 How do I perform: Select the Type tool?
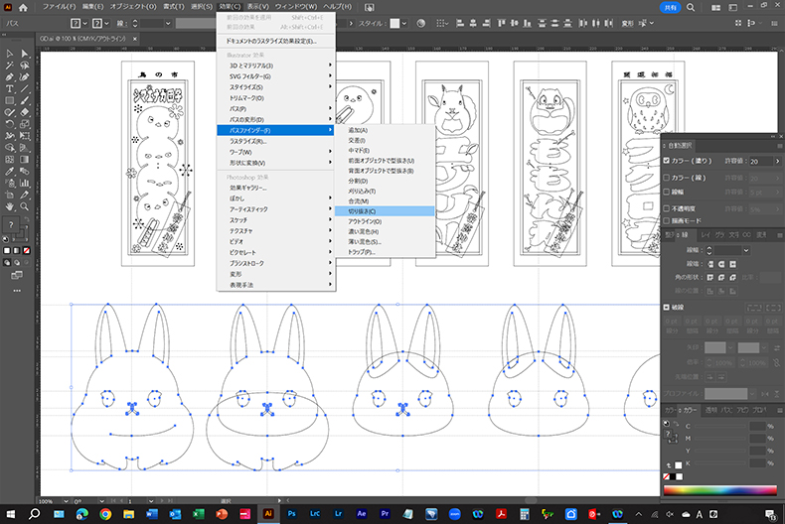coord(10,89)
